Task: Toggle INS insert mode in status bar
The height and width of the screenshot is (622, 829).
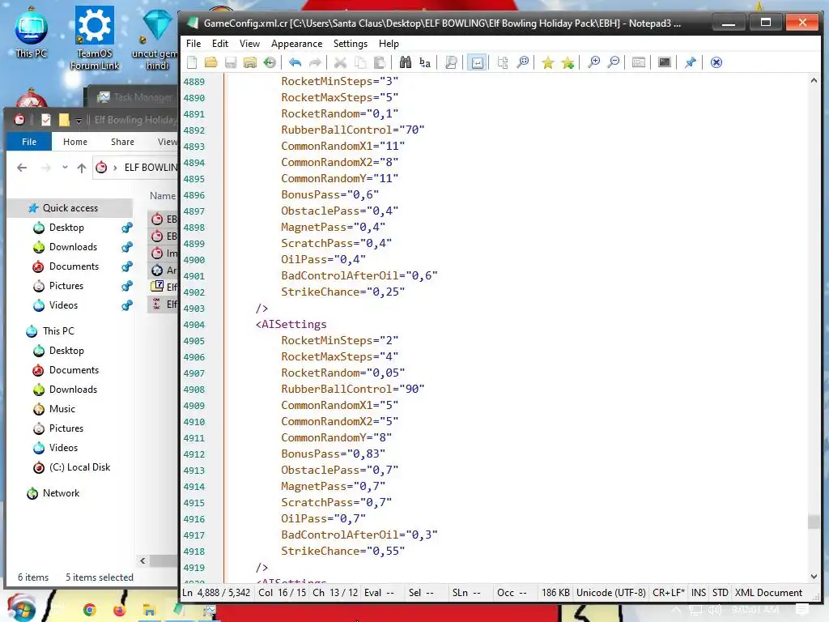Action: click(699, 593)
